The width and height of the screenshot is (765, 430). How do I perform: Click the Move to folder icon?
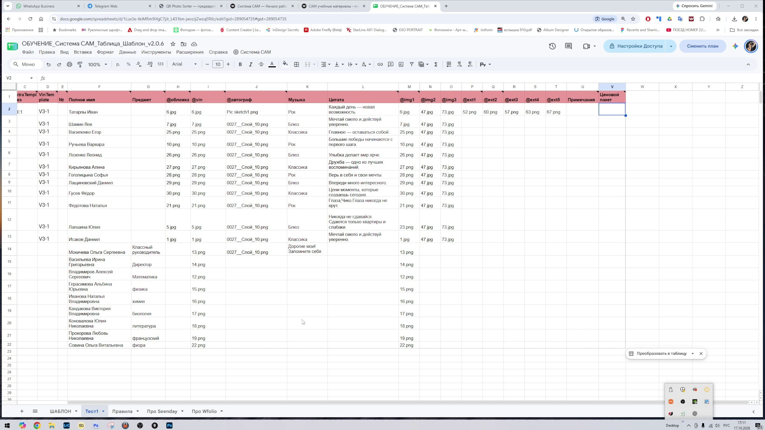[183, 44]
